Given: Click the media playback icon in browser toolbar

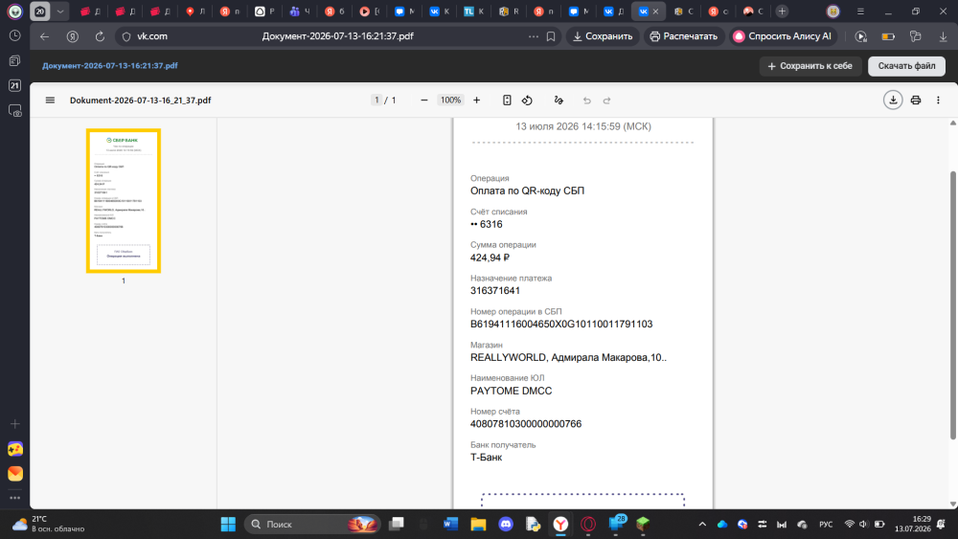Looking at the screenshot, I should [x=861, y=36].
